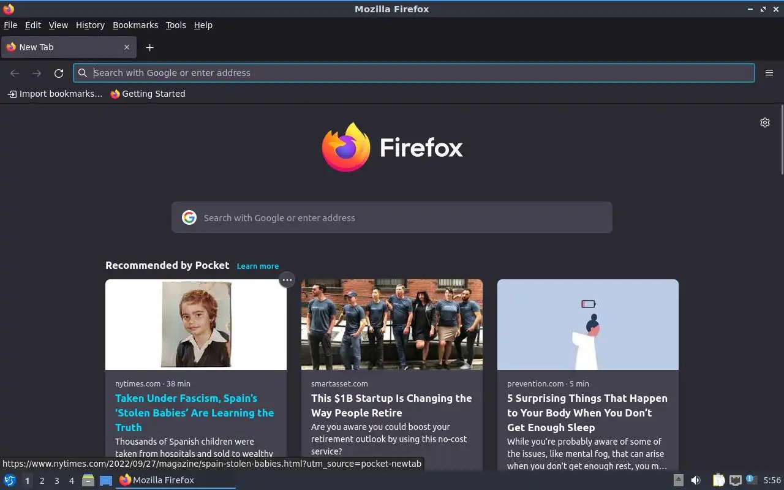Screen dimensions: 784x490
Task: Close the New Tab tab
Action: [x=127, y=47]
